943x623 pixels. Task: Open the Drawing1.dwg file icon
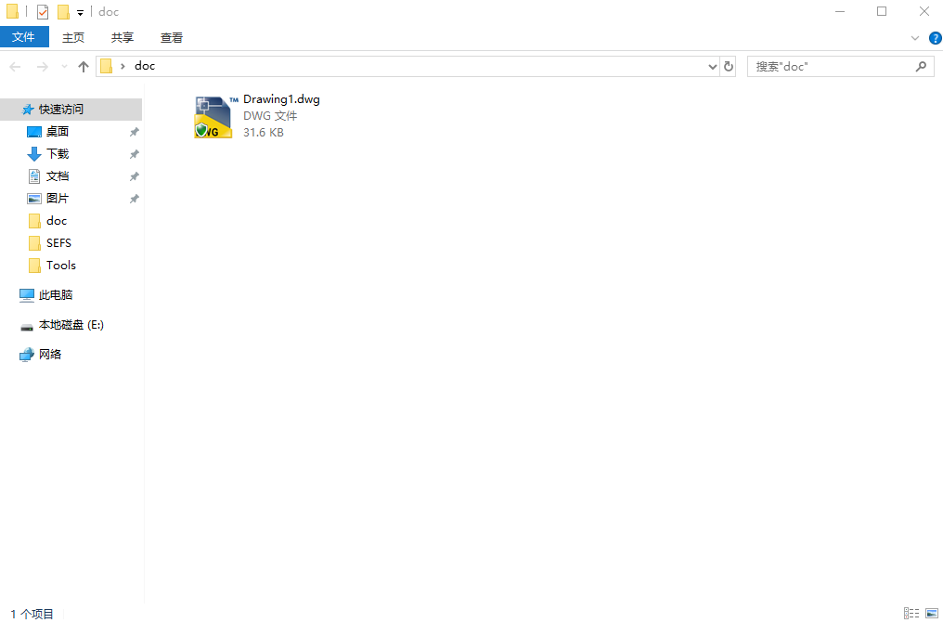213,117
